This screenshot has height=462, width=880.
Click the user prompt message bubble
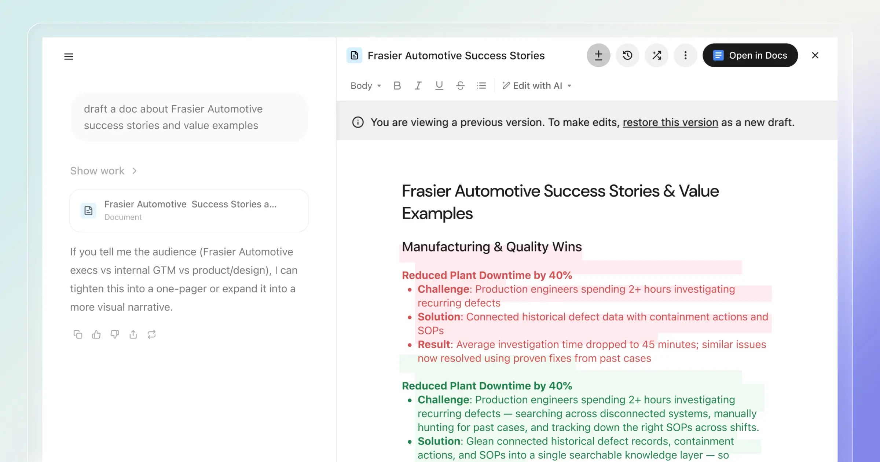pyautogui.click(x=189, y=117)
